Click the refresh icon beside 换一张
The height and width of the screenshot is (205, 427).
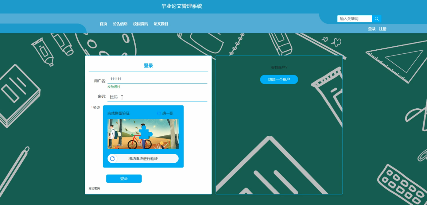coord(159,114)
